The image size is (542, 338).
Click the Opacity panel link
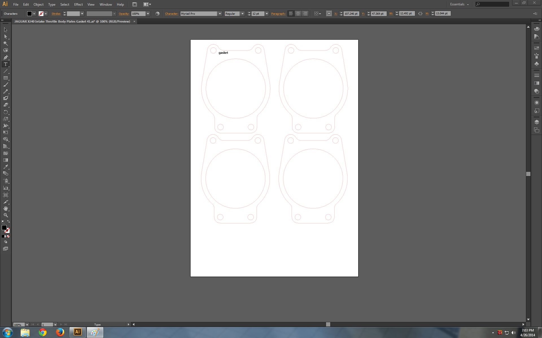[124, 14]
